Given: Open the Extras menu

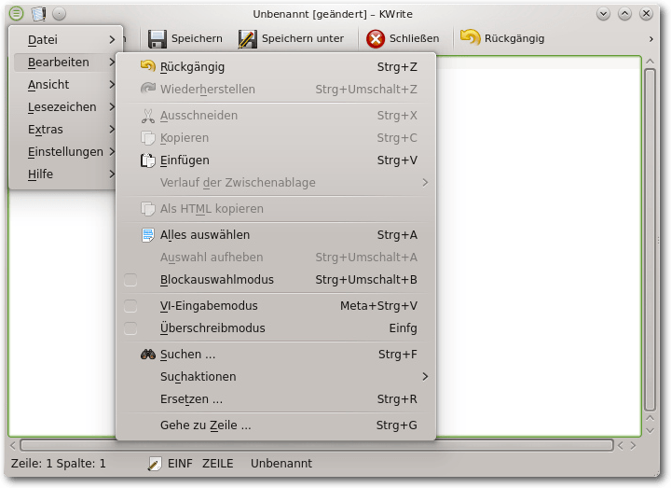Looking at the screenshot, I should point(65,129).
